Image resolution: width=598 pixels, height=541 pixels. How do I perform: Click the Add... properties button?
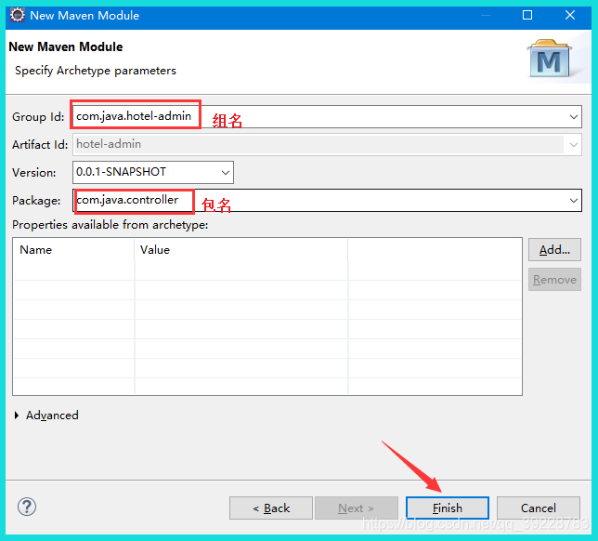[x=554, y=250]
